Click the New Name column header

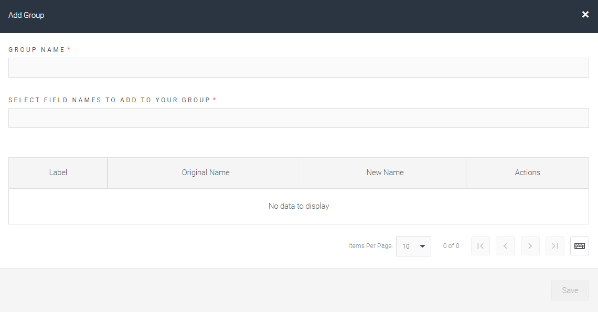coord(385,173)
